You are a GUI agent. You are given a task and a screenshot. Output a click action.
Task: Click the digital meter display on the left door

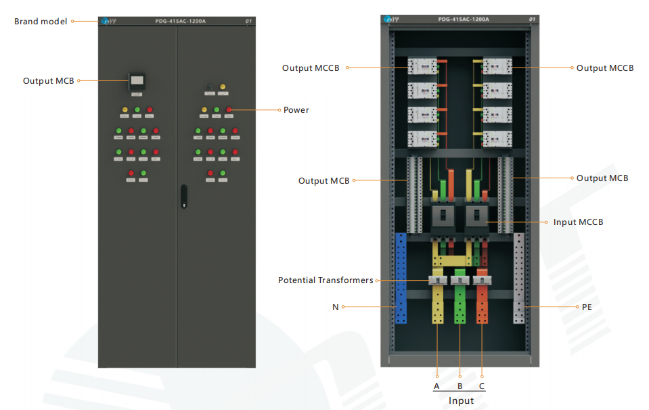[x=137, y=81]
